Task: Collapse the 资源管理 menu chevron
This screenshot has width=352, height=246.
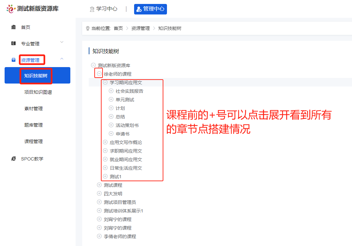Action: click(62, 59)
